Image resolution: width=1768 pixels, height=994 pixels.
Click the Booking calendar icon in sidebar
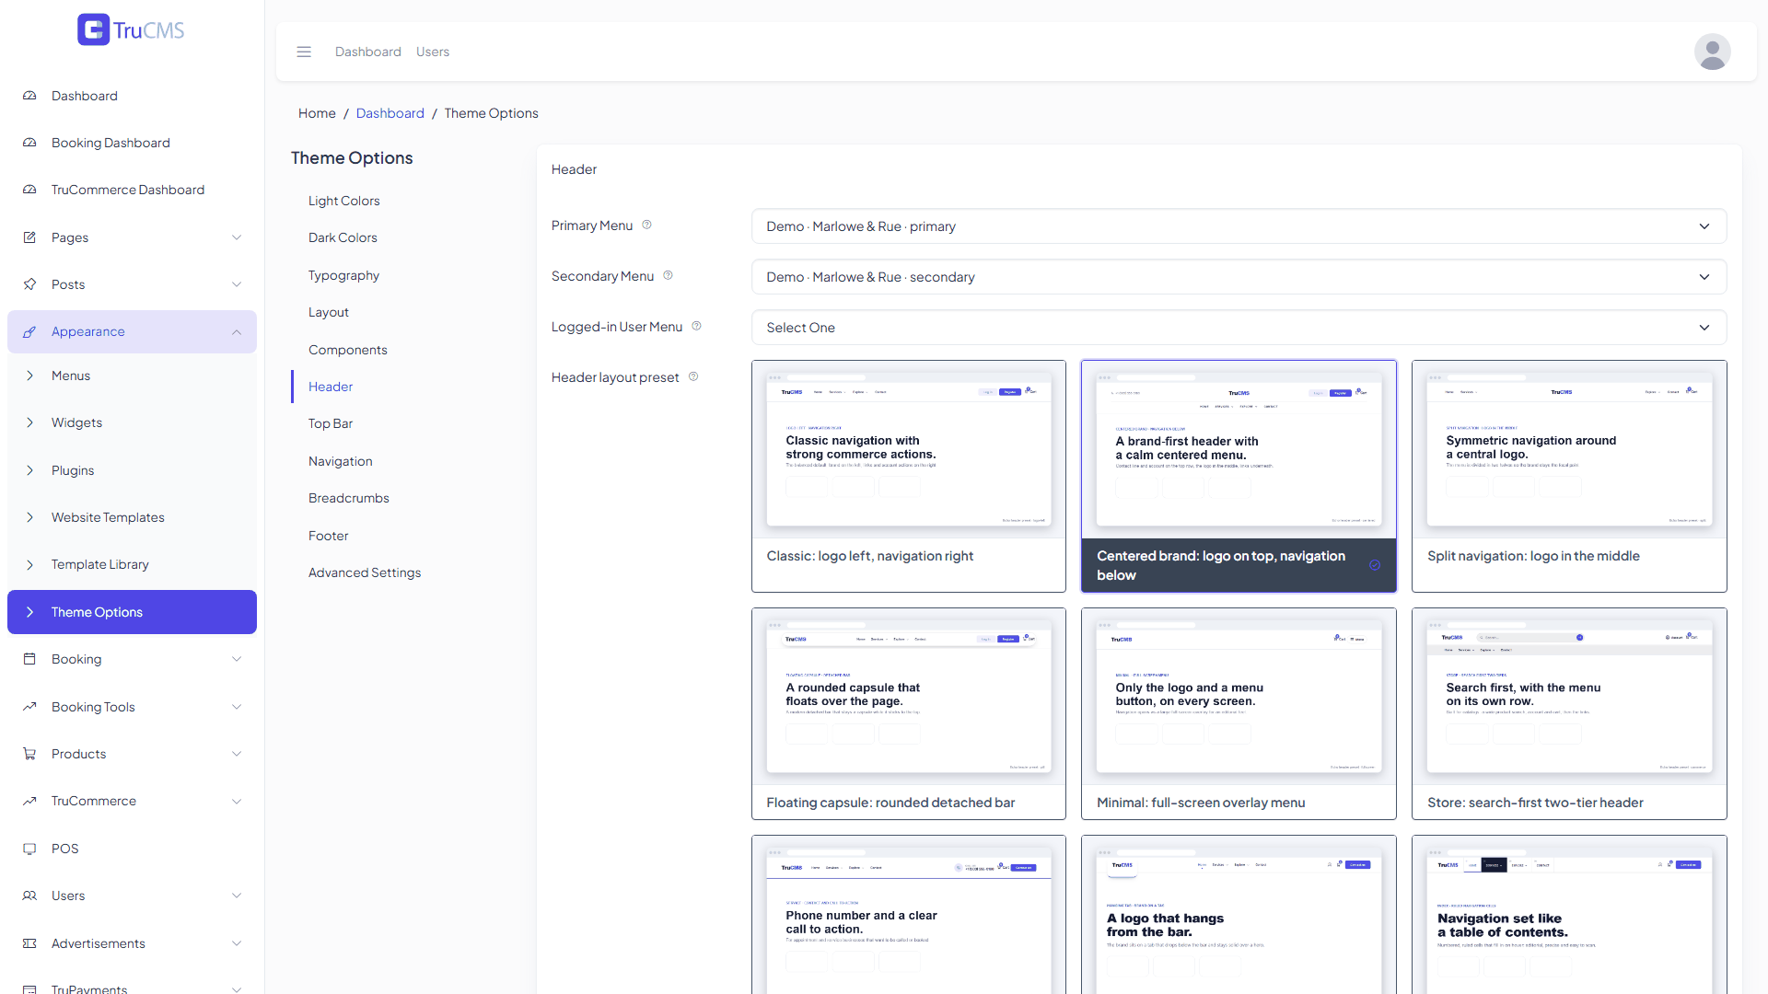point(29,659)
